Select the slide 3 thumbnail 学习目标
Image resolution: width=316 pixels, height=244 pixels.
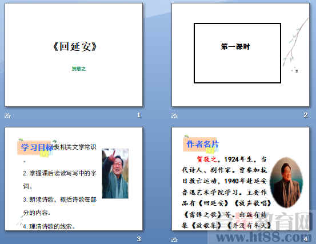[74, 179]
